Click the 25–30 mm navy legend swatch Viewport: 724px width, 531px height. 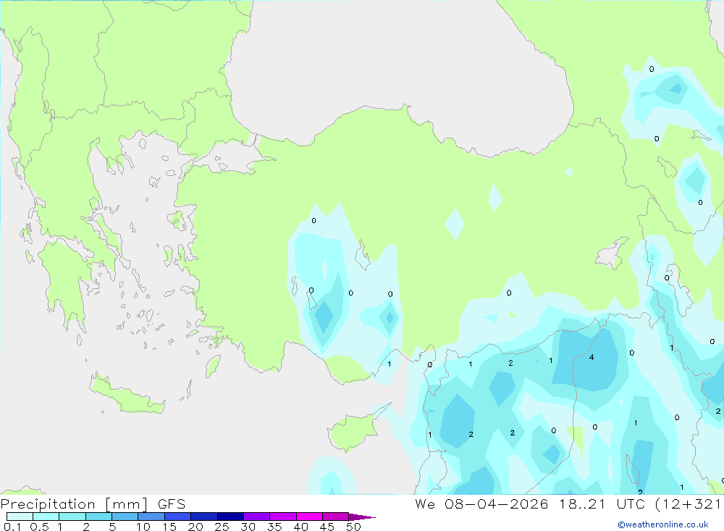pos(230,517)
